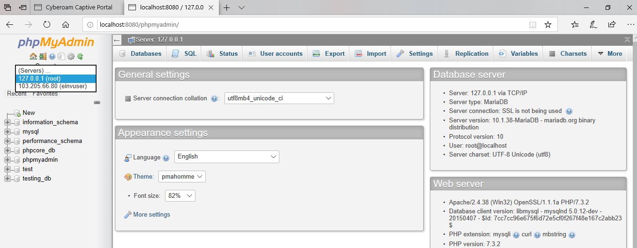Toggle reading view icon in address bar

click(x=532, y=24)
